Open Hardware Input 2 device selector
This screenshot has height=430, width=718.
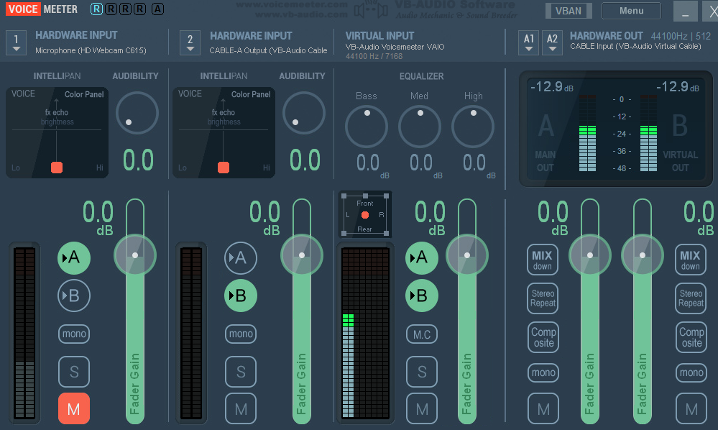(190, 42)
